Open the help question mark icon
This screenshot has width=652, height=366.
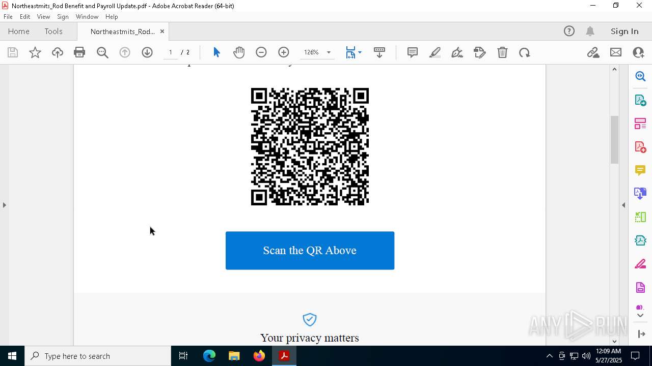point(569,31)
